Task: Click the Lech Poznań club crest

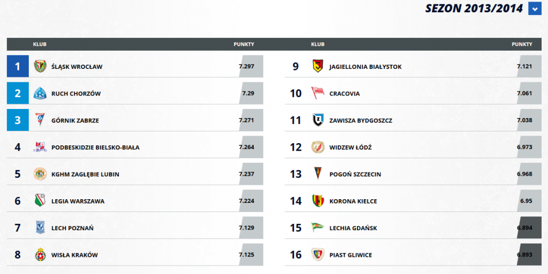Action: (x=40, y=228)
